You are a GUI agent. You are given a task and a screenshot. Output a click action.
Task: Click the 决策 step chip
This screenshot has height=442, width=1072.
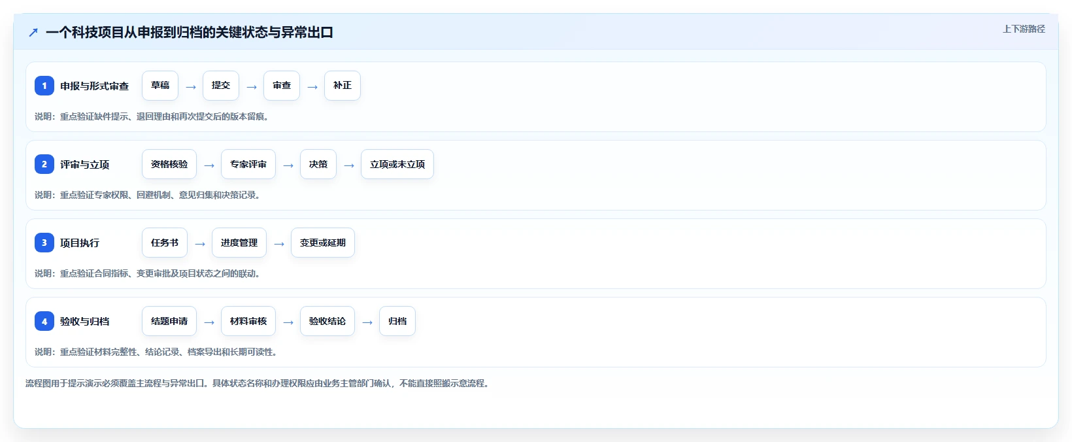point(318,164)
